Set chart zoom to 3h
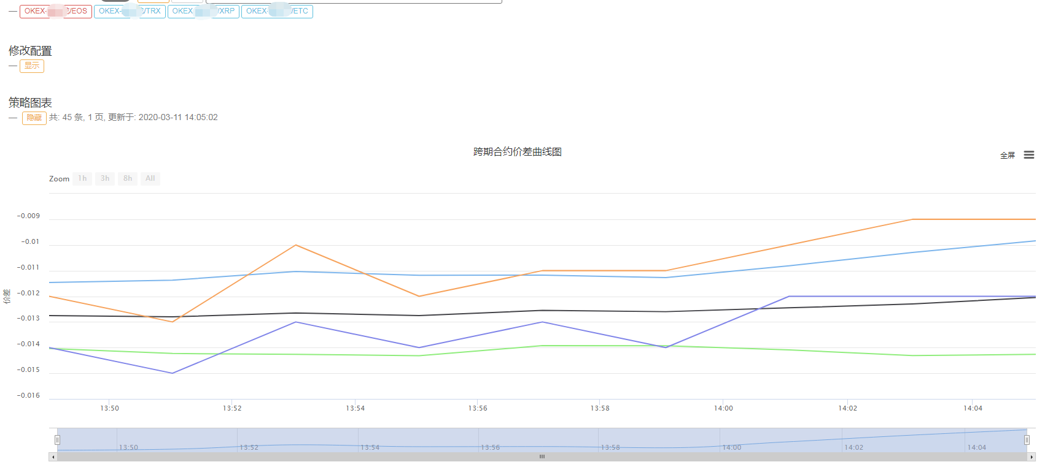This screenshot has width=1053, height=470. 105,178
